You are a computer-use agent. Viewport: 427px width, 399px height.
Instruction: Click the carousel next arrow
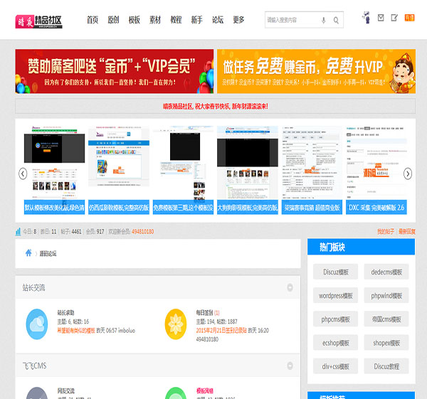pos(408,174)
